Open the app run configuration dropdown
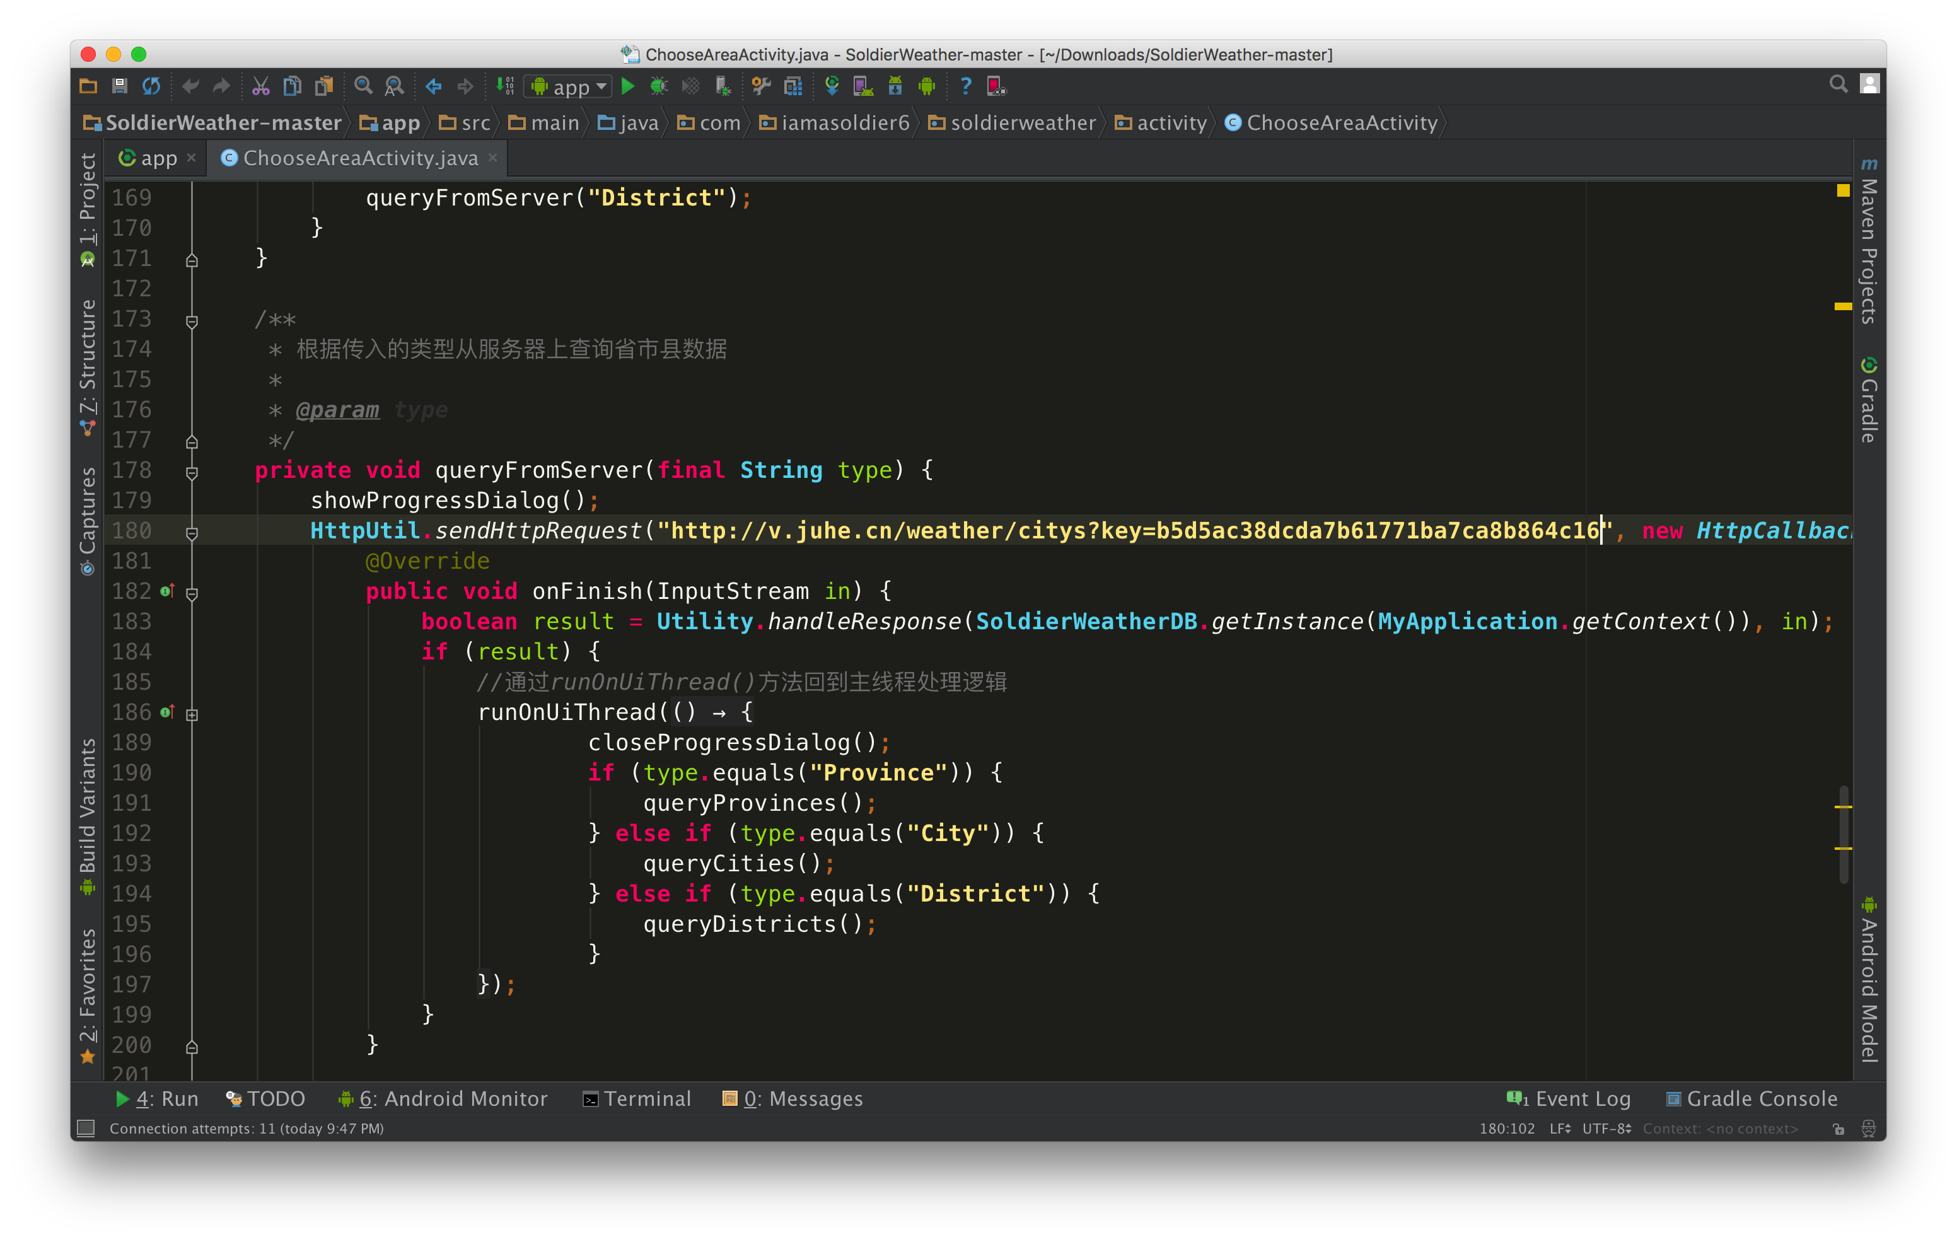The image size is (1957, 1242). (x=570, y=86)
